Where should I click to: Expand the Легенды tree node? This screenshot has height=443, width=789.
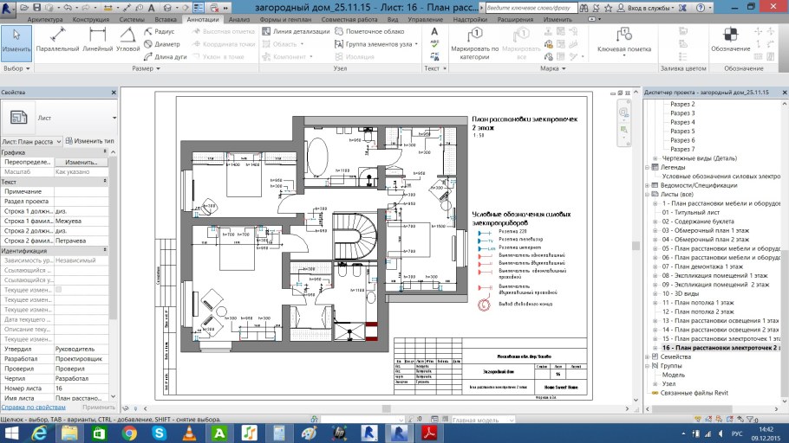point(648,167)
